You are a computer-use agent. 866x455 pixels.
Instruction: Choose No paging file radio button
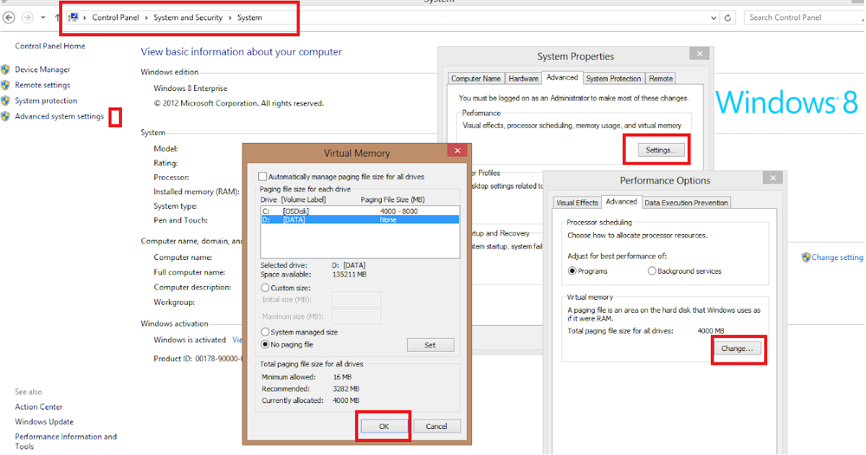(x=265, y=345)
